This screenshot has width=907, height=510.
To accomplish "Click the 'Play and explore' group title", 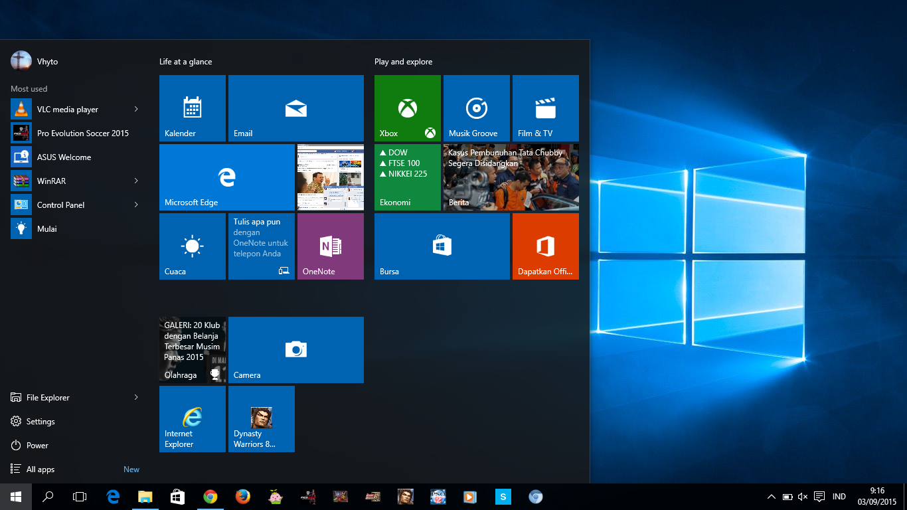I will coord(403,62).
